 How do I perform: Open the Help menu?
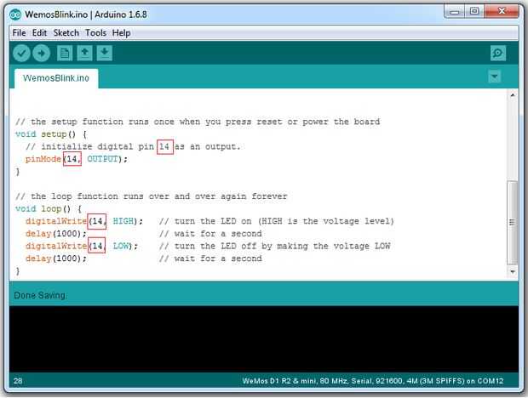click(121, 33)
